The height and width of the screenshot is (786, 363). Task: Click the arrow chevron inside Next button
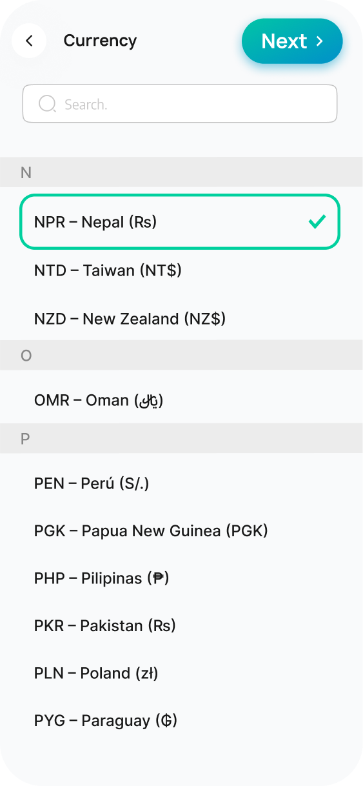320,41
